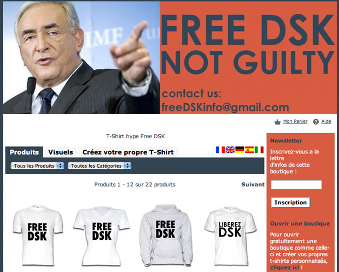This screenshot has width=339, height=272.
Task: Open the Aide help link
Action: (326, 121)
